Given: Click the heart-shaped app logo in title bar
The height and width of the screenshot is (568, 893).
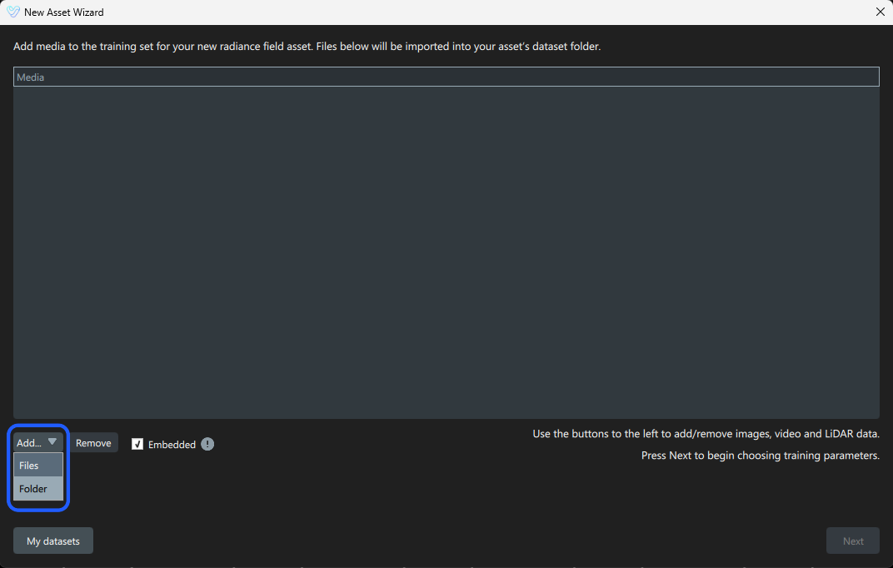Looking at the screenshot, I should (x=12, y=12).
